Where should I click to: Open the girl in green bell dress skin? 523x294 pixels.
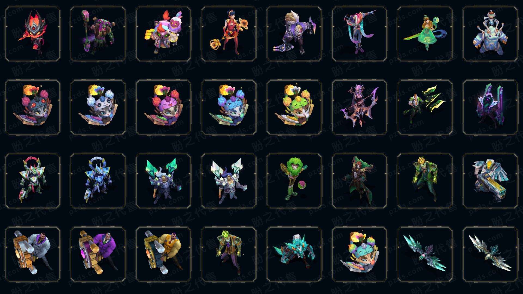pyautogui.click(x=425, y=34)
